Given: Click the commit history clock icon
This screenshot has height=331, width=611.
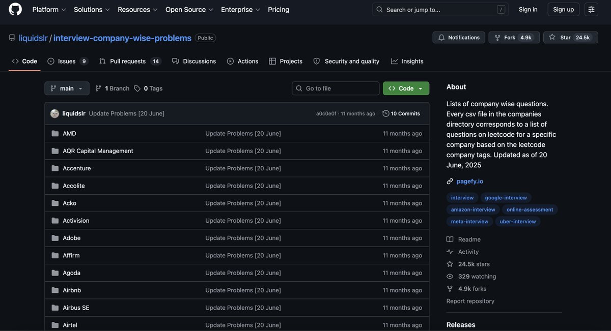Looking at the screenshot, I should coord(386,113).
